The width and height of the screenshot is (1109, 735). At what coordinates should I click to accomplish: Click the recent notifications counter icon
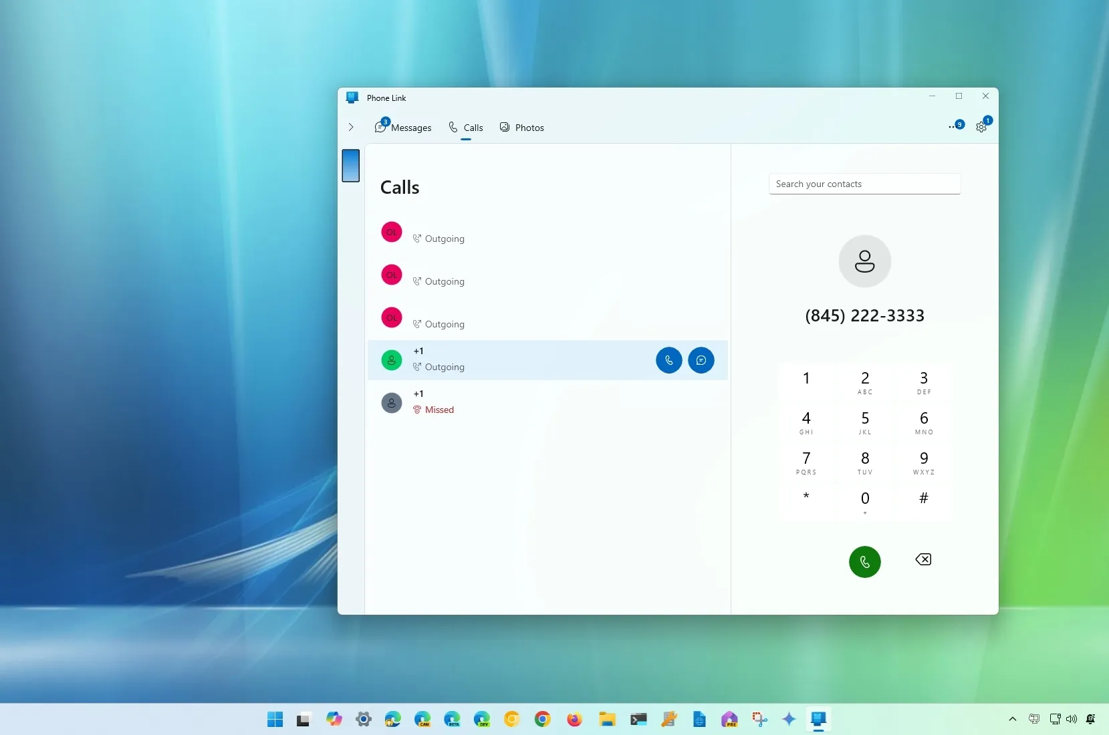point(955,126)
